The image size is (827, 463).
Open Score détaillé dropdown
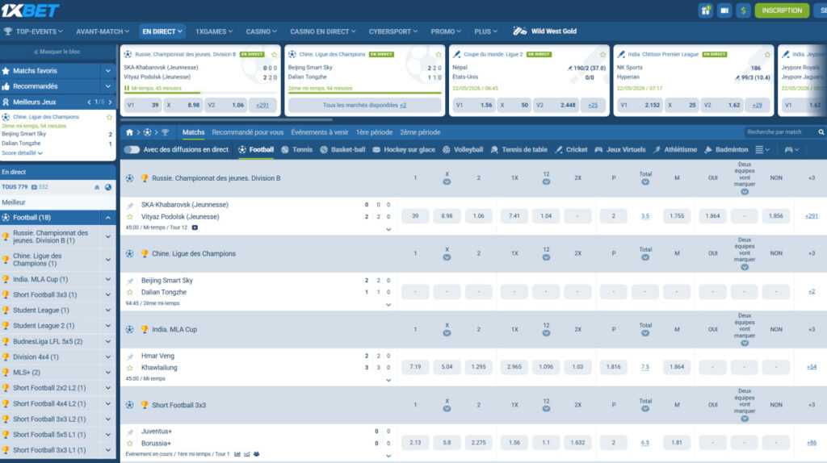click(x=22, y=153)
